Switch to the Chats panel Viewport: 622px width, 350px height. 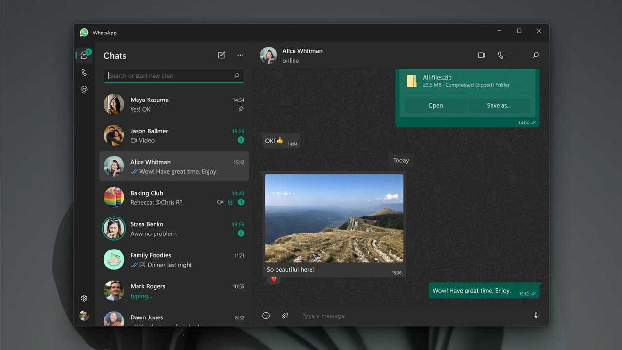84,55
